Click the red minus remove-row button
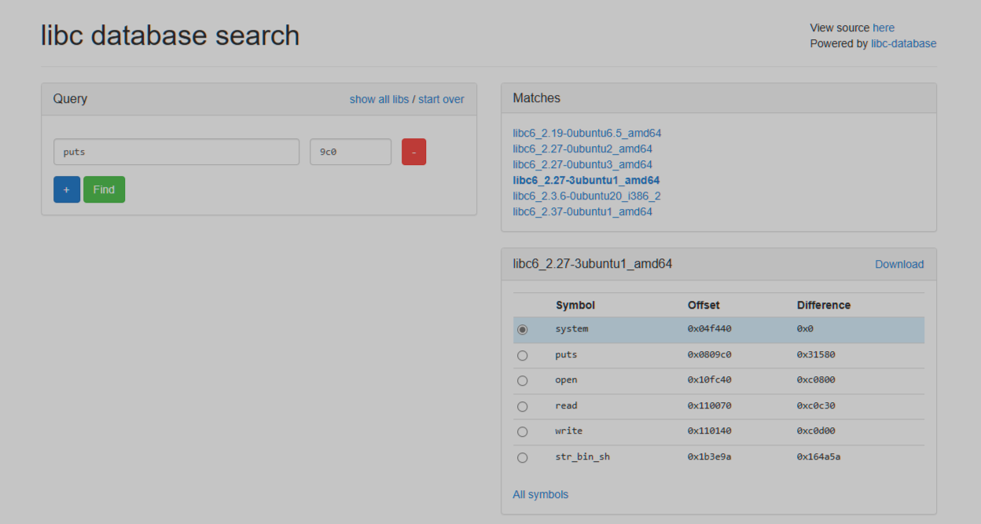Screen dimensions: 981x524 [x=413, y=152]
